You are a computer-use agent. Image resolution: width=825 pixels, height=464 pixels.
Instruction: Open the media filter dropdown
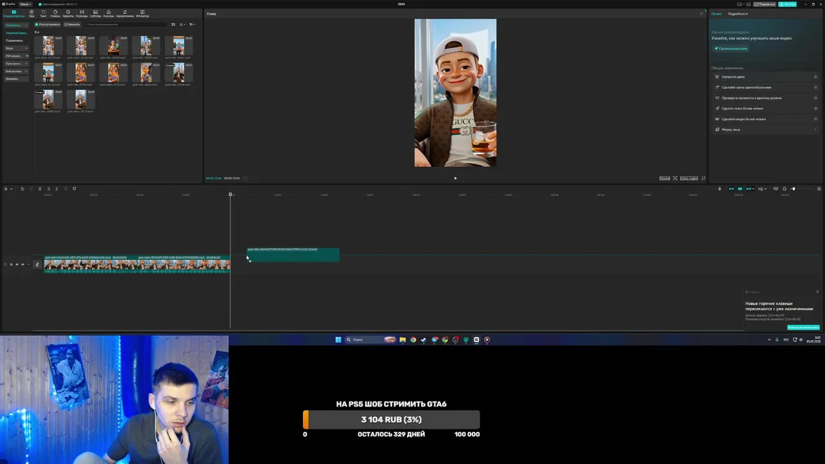pyautogui.click(x=192, y=24)
